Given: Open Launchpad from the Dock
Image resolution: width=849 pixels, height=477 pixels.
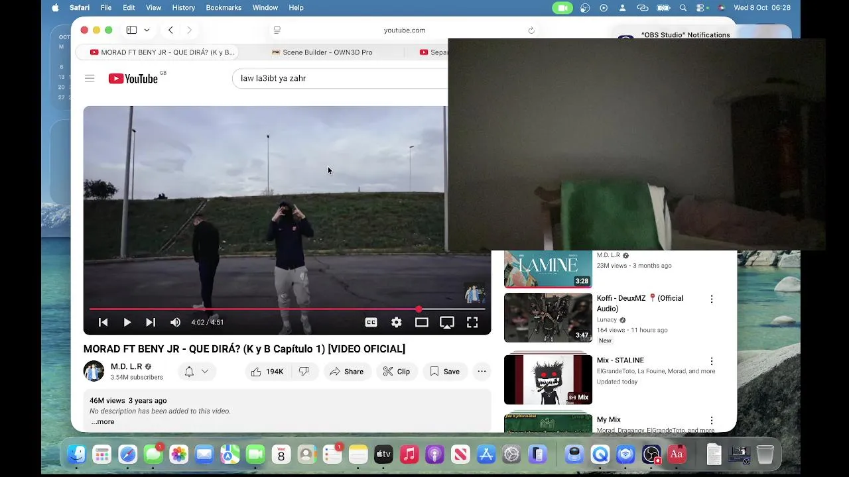Looking at the screenshot, I should [x=102, y=454].
